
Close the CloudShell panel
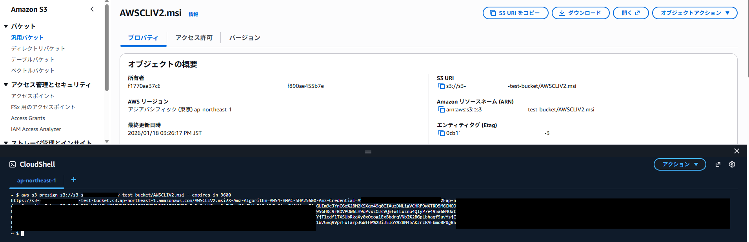point(737,151)
